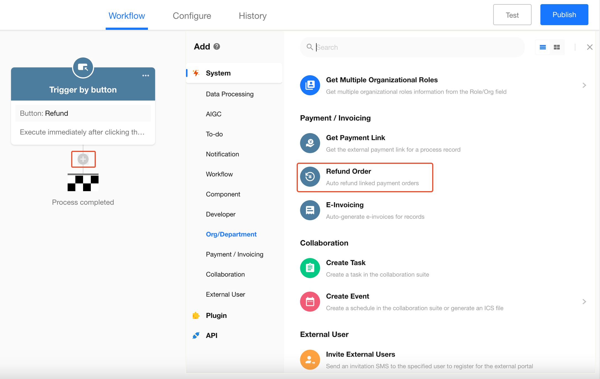Viewport: 600px width, 379px height.
Task: Choose the Create Task green icon
Action: pos(310,268)
